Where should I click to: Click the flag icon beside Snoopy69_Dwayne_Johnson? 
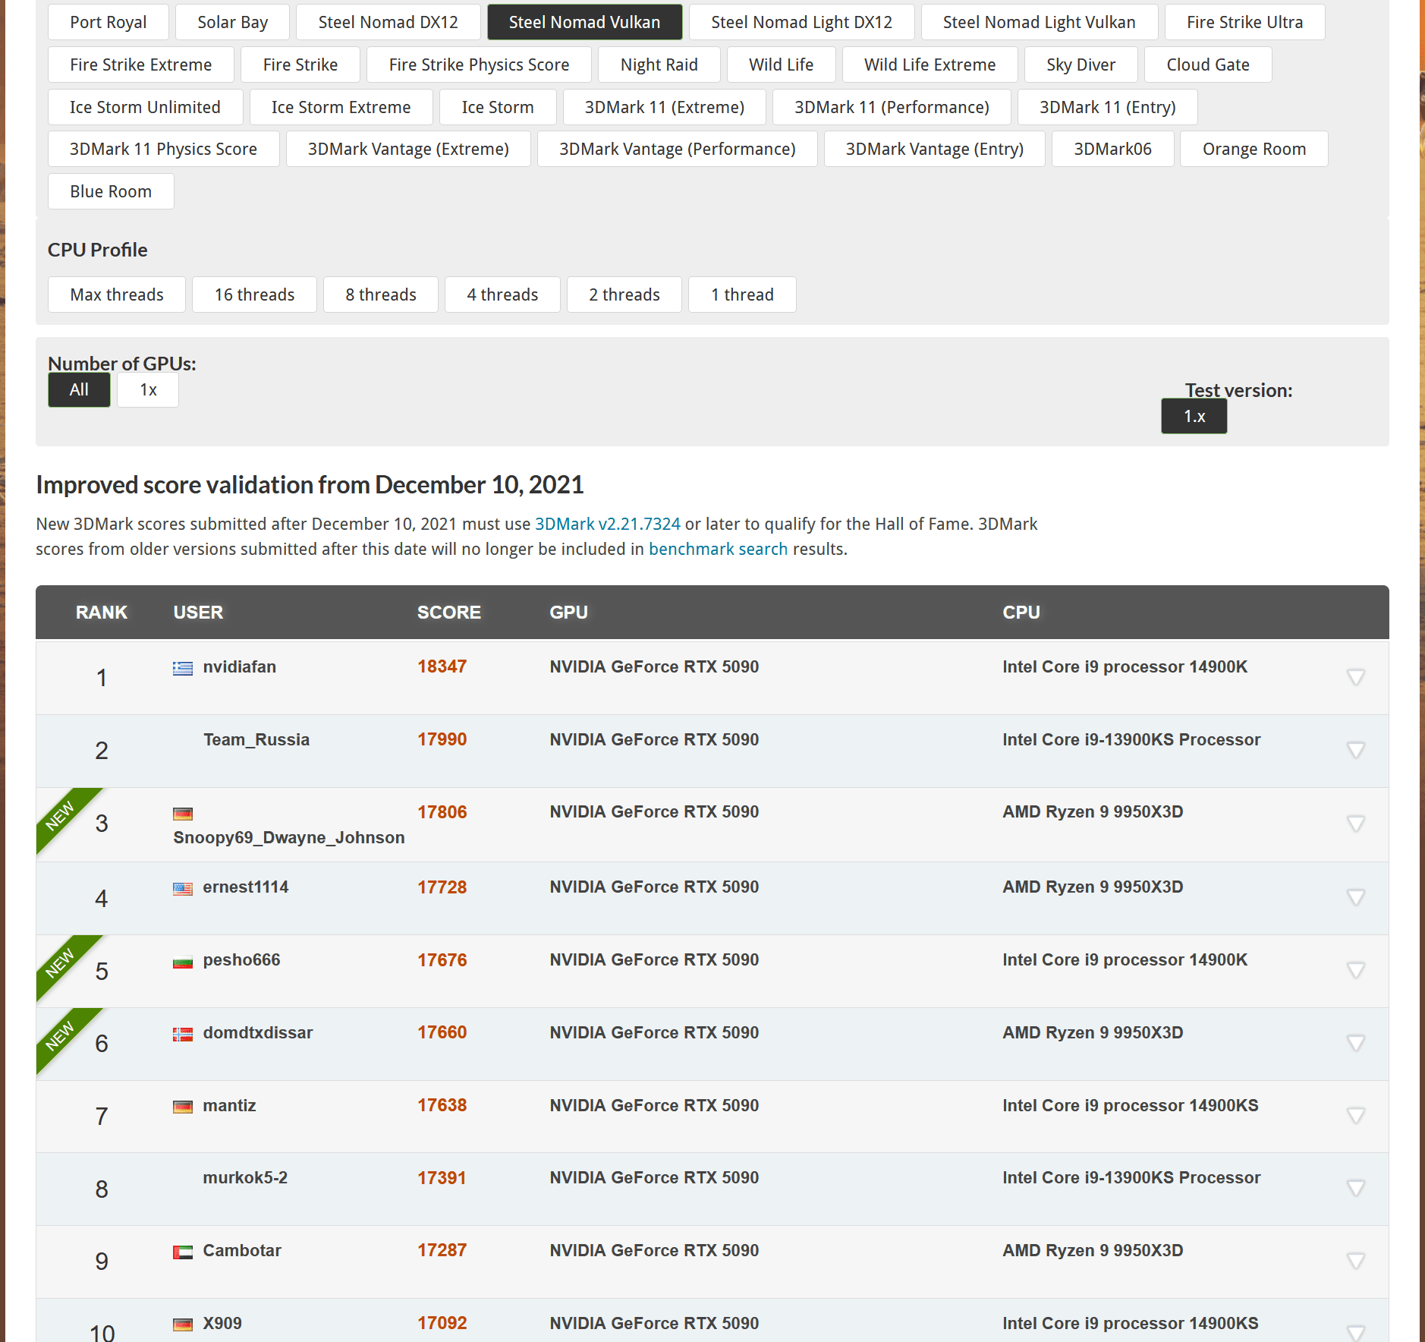click(182, 814)
